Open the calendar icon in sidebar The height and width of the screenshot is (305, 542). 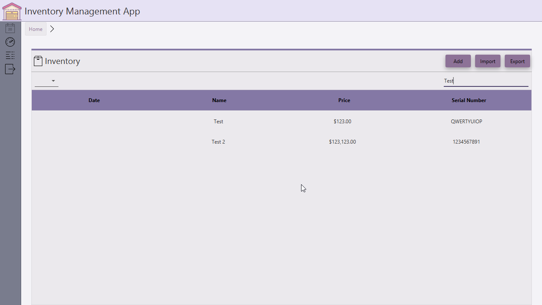click(10, 28)
